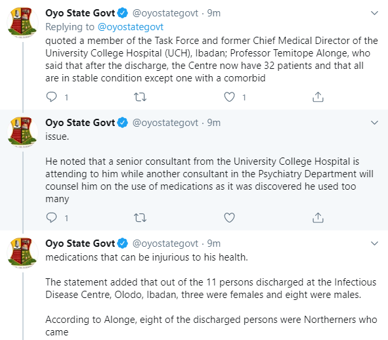Share the second tweet about medications
388x340 pixels.
[318, 217]
